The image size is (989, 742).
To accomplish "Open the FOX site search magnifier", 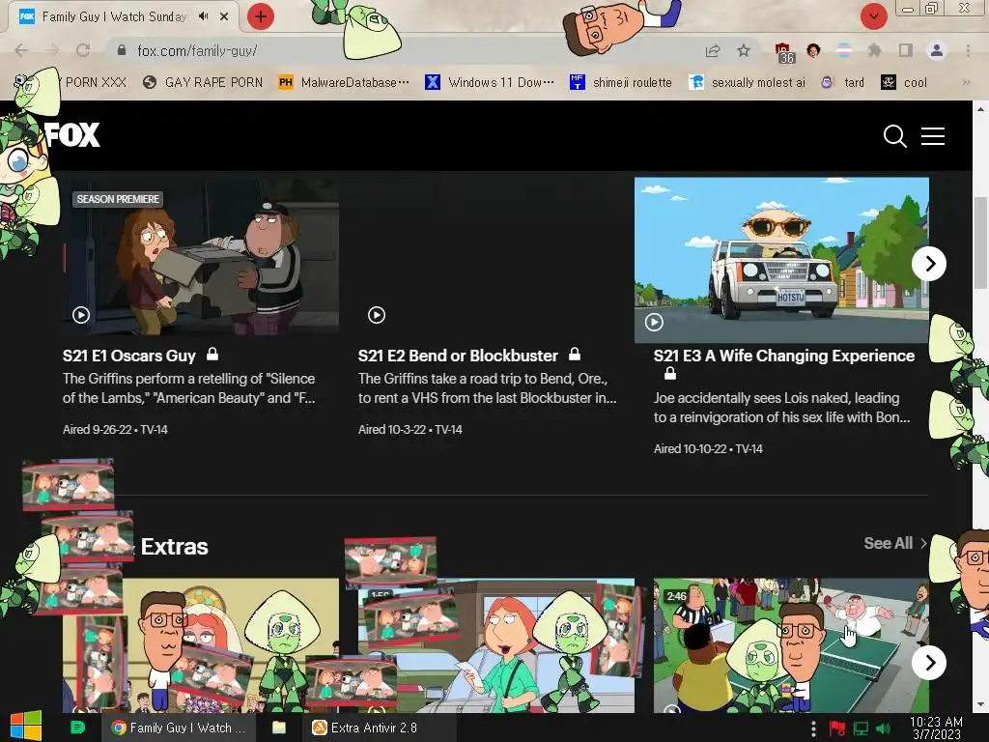I will click(x=894, y=135).
